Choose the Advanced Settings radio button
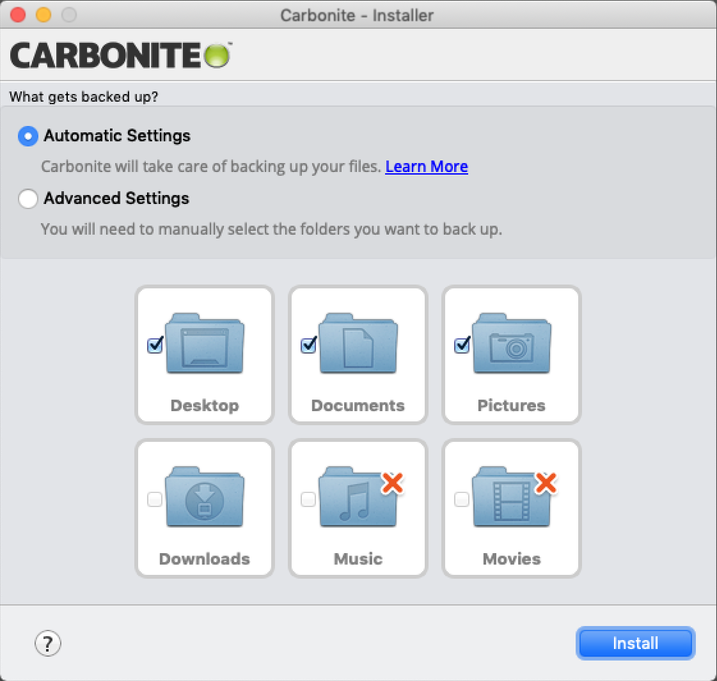Image resolution: width=717 pixels, height=681 pixels. pyautogui.click(x=28, y=199)
